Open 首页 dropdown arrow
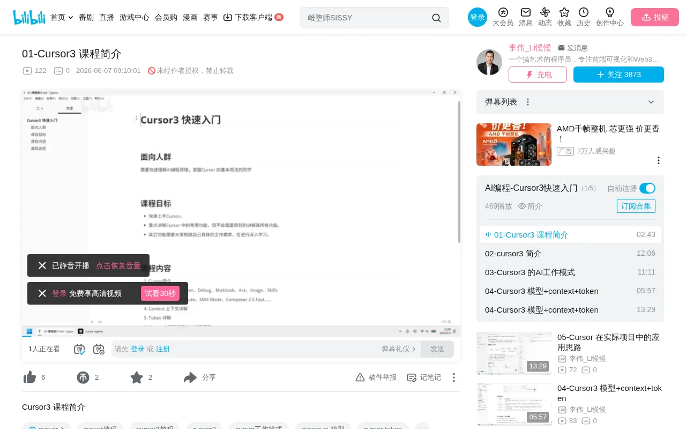This screenshot has height=429, width=686. tap(71, 18)
